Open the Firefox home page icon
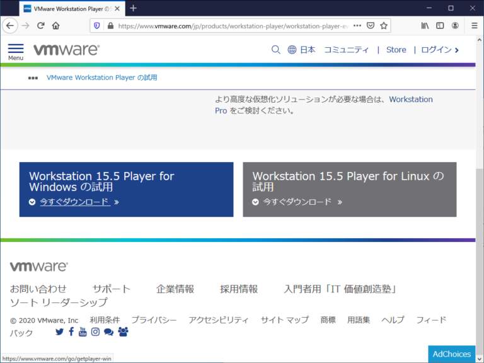The width and height of the screenshot is (484, 363). (55, 26)
